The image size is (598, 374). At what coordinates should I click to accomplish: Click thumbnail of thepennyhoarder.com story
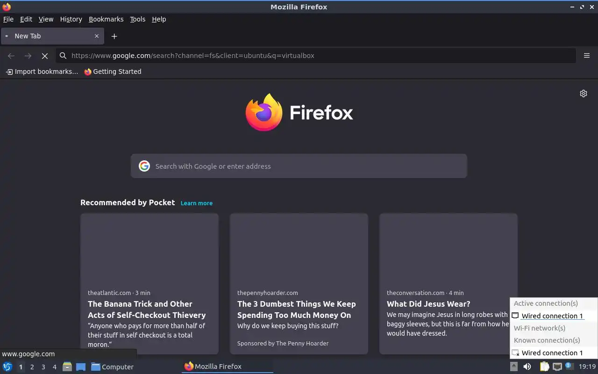tap(299, 248)
